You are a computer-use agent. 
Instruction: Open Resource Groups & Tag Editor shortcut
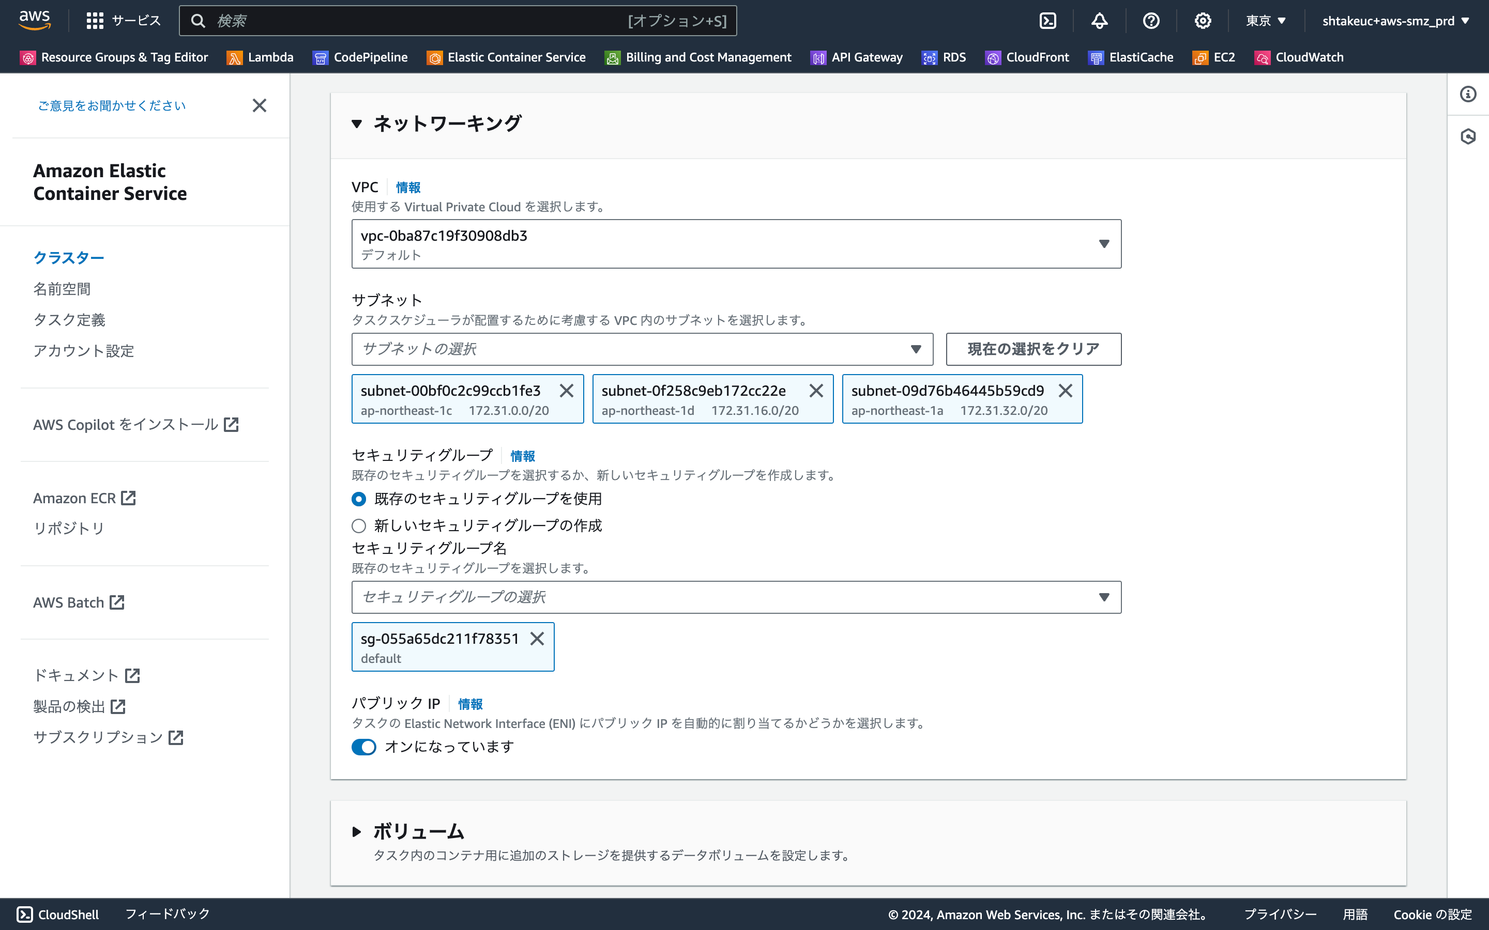pyautogui.click(x=114, y=57)
